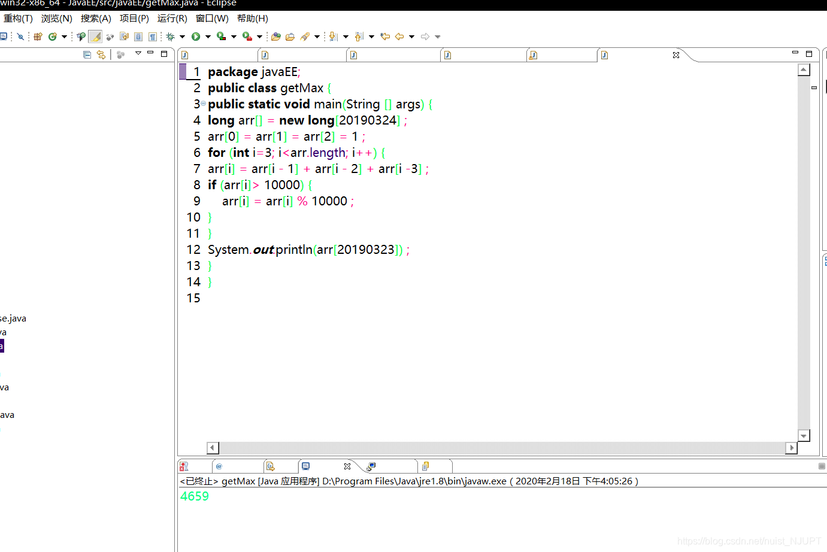
Task: Click the 'se.java' file in explorer
Action: 13,319
